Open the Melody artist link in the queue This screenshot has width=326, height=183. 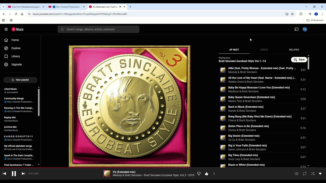[x=233, y=72]
